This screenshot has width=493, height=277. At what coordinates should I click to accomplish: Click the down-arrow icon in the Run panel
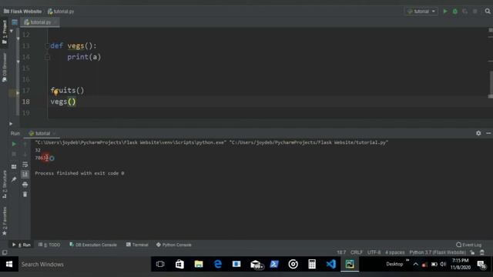(x=25, y=154)
